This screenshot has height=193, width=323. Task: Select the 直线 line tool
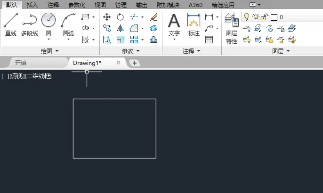[11, 24]
